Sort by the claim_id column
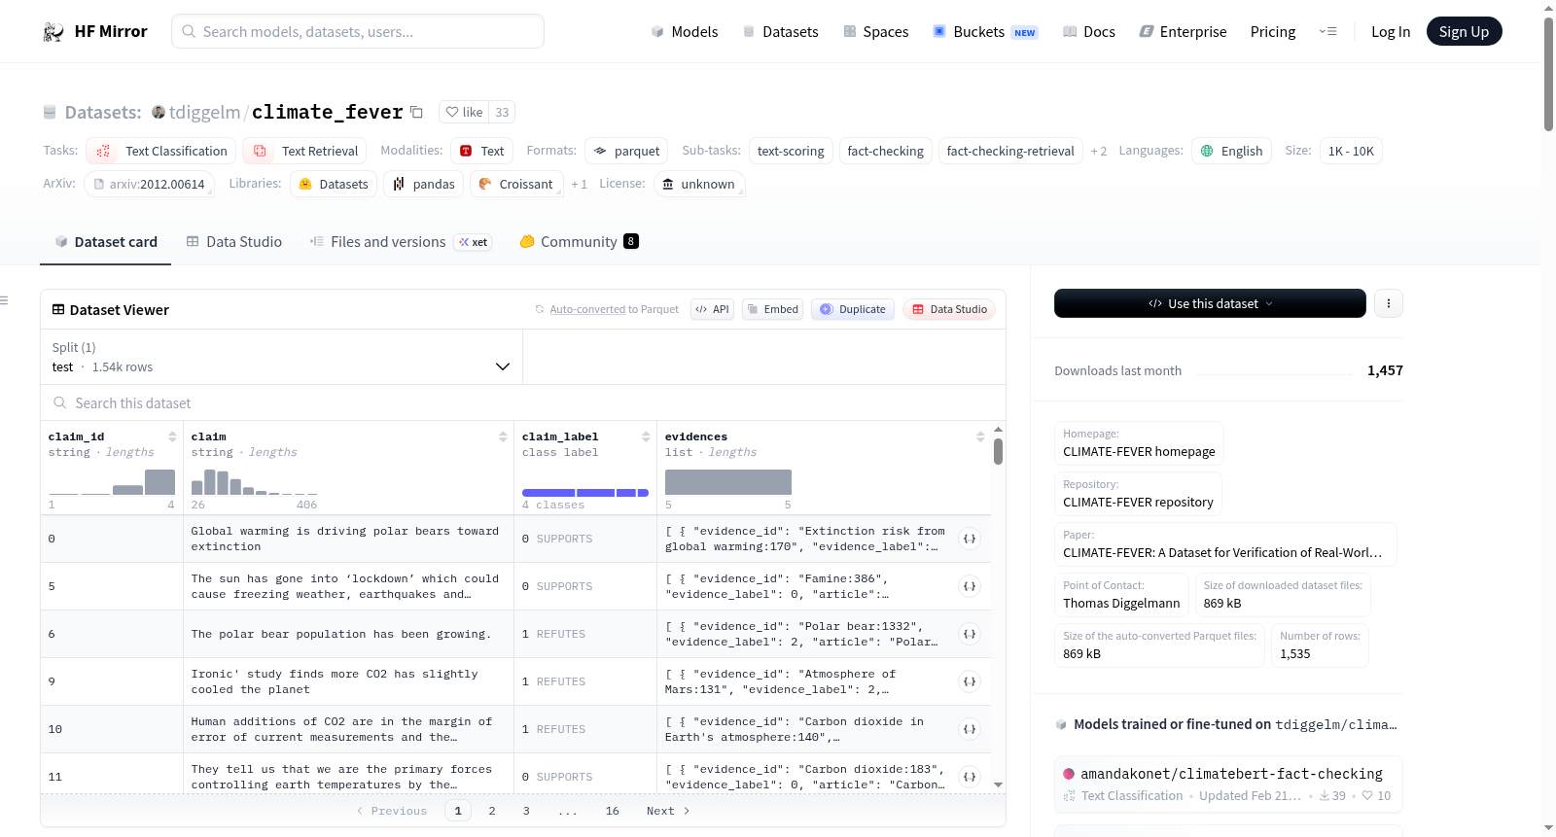 coord(172,436)
